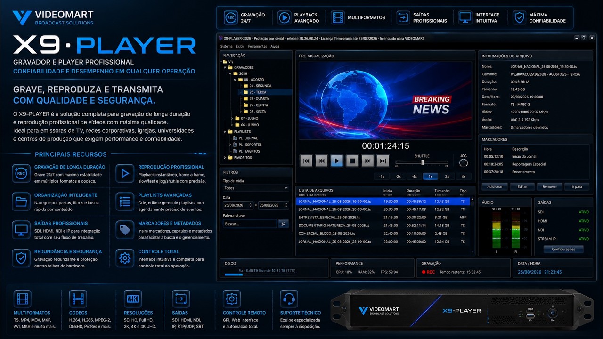Click the power button on the X9-Player hardware
The image size is (603, 339).
554,313
